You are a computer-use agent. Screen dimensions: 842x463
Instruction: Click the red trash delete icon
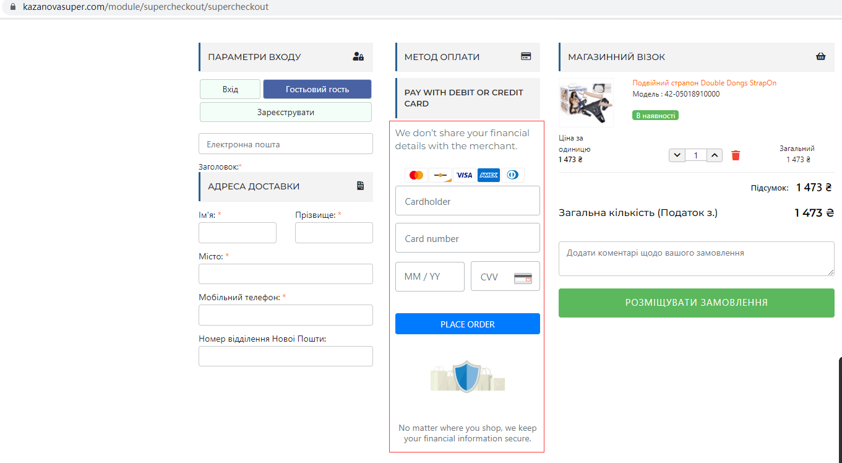(736, 155)
